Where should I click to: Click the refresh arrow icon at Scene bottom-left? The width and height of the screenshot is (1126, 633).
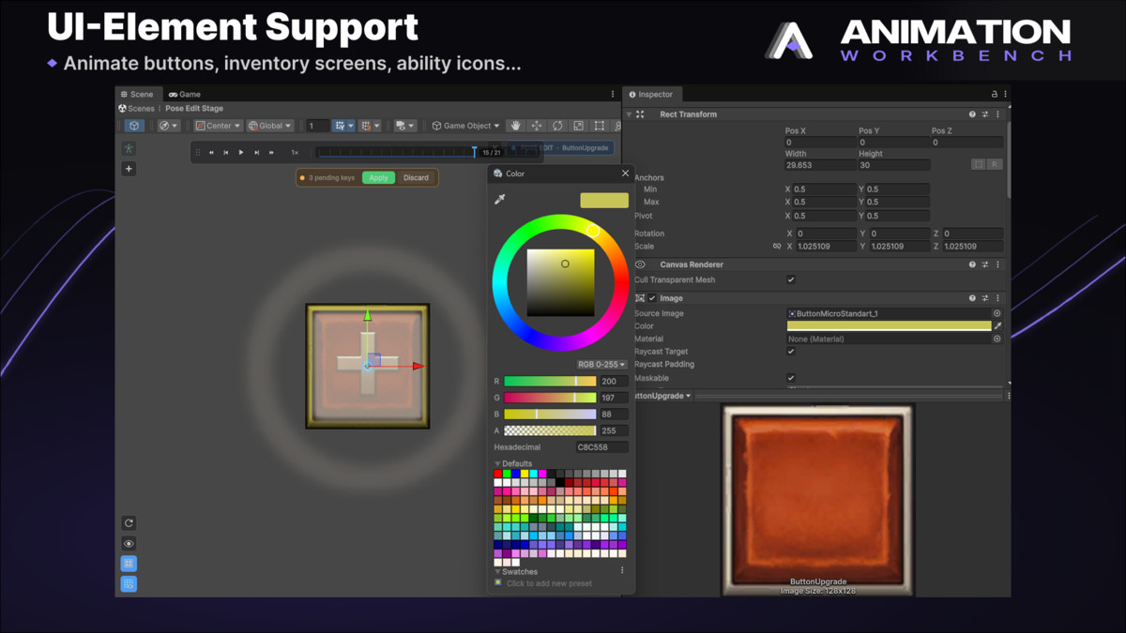(129, 523)
